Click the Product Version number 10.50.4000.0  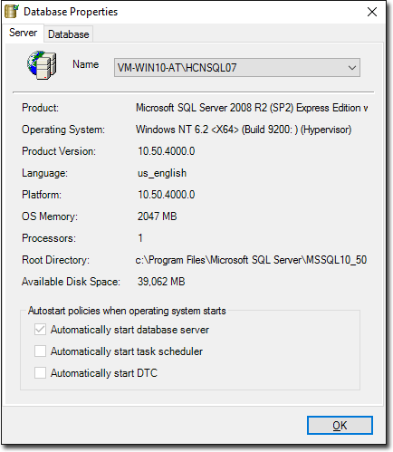(167, 151)
